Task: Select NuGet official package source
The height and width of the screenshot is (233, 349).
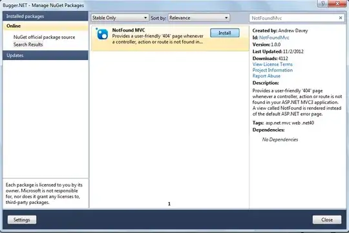Action: [44, 37]
